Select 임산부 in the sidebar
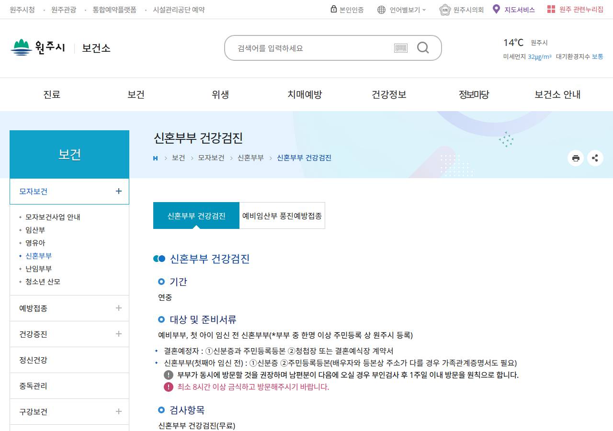613x431 pixels. (35, 230)
